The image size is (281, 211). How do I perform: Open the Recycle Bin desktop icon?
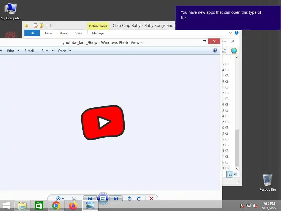click(267, 182)
